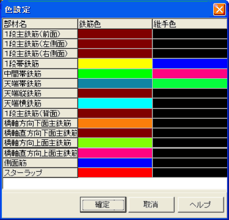Select row label 天端縦鉄筋
The image size is (229, 220).
coord(40,94)
